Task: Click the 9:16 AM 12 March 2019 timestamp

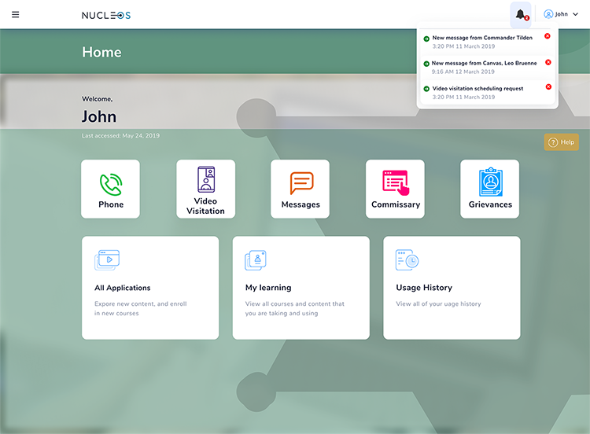Action: [463, 72]
